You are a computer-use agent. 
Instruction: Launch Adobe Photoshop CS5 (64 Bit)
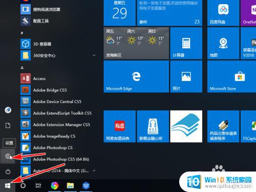(58, 159)
